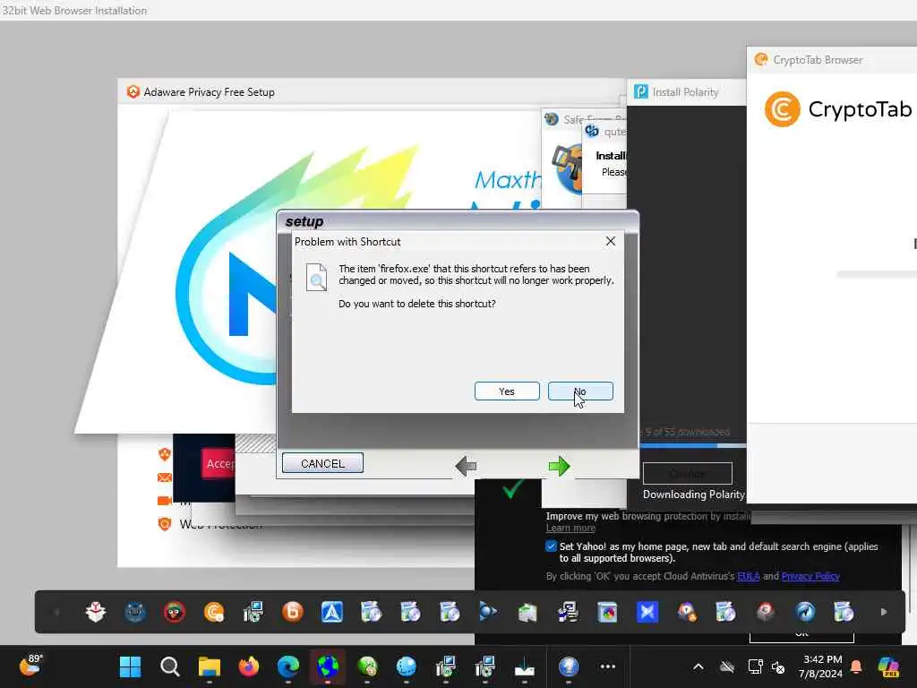
Task: Open File Explorer from taskbar
Action: tap(209, 666)
